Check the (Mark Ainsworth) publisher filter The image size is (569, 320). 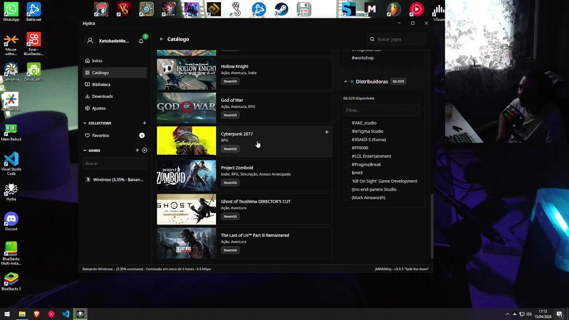coord(347,198)
